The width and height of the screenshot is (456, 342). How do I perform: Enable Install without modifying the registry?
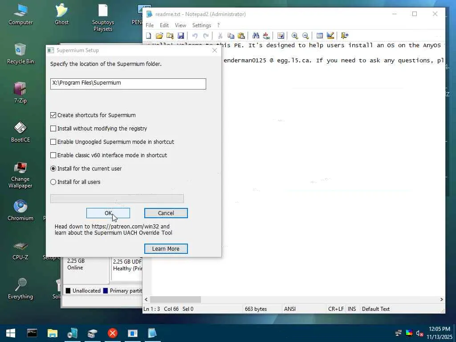(53, 129)
